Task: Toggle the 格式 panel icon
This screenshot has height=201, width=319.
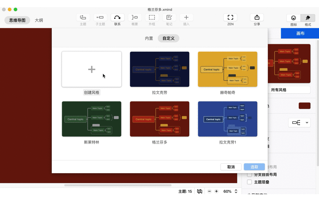Action: [x=307, y=18]
